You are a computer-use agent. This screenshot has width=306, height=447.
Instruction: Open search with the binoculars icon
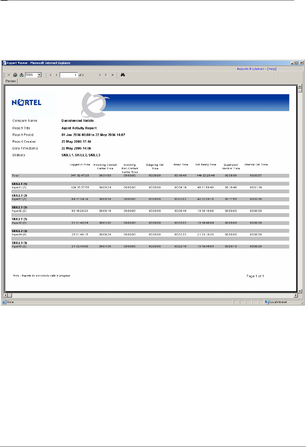pyautogui.click(x=123, y=75)
